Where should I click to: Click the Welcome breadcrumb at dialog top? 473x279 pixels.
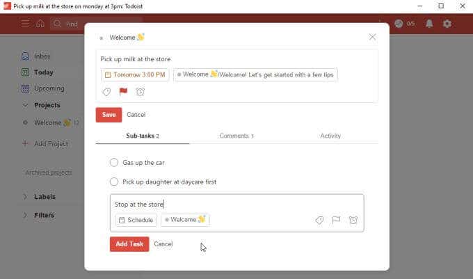tap(127, 38)
